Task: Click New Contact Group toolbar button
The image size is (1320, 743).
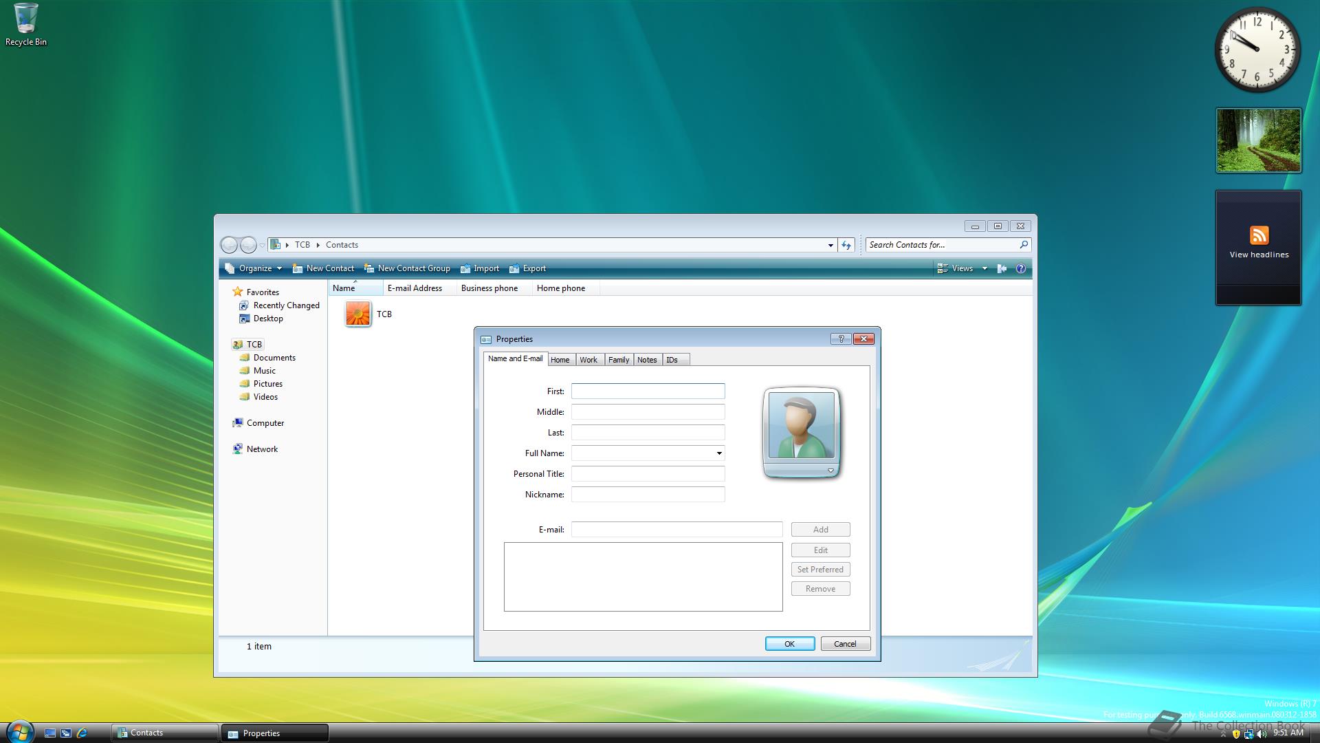Action: (x=407, y=268)
